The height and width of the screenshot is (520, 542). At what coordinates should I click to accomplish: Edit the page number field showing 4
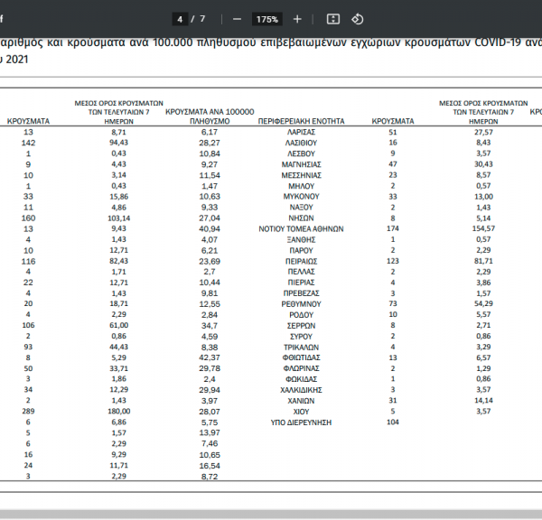180,19
